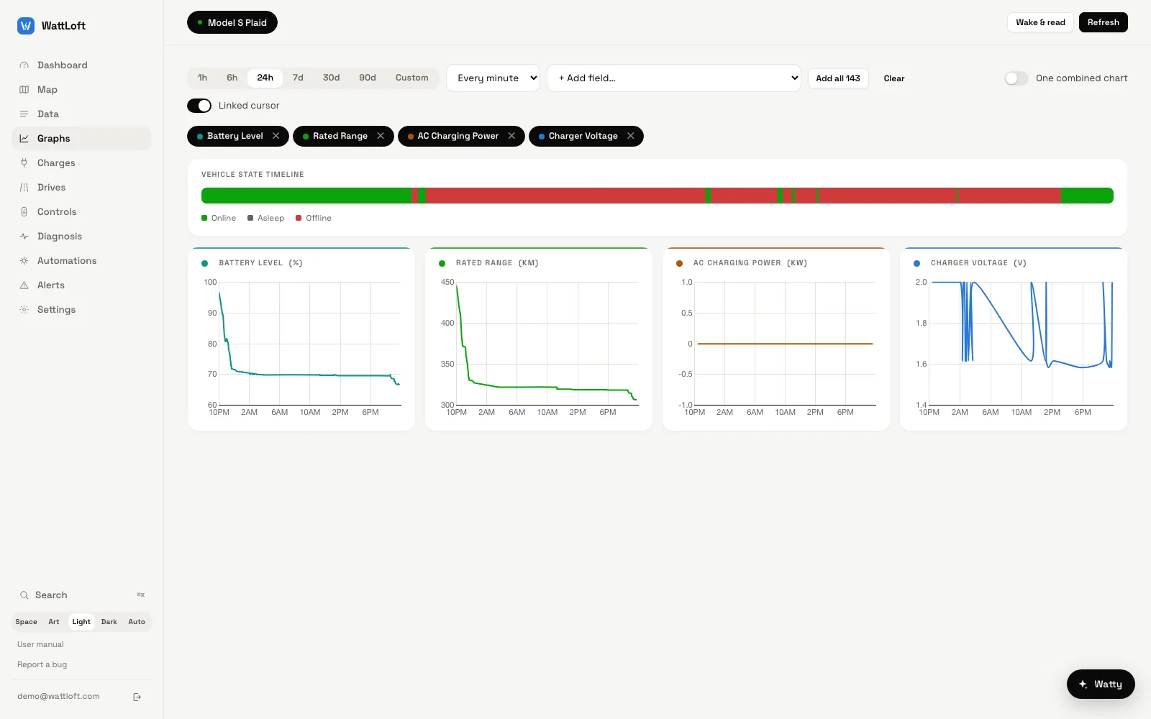Go to the Data section

coord(81,114)
